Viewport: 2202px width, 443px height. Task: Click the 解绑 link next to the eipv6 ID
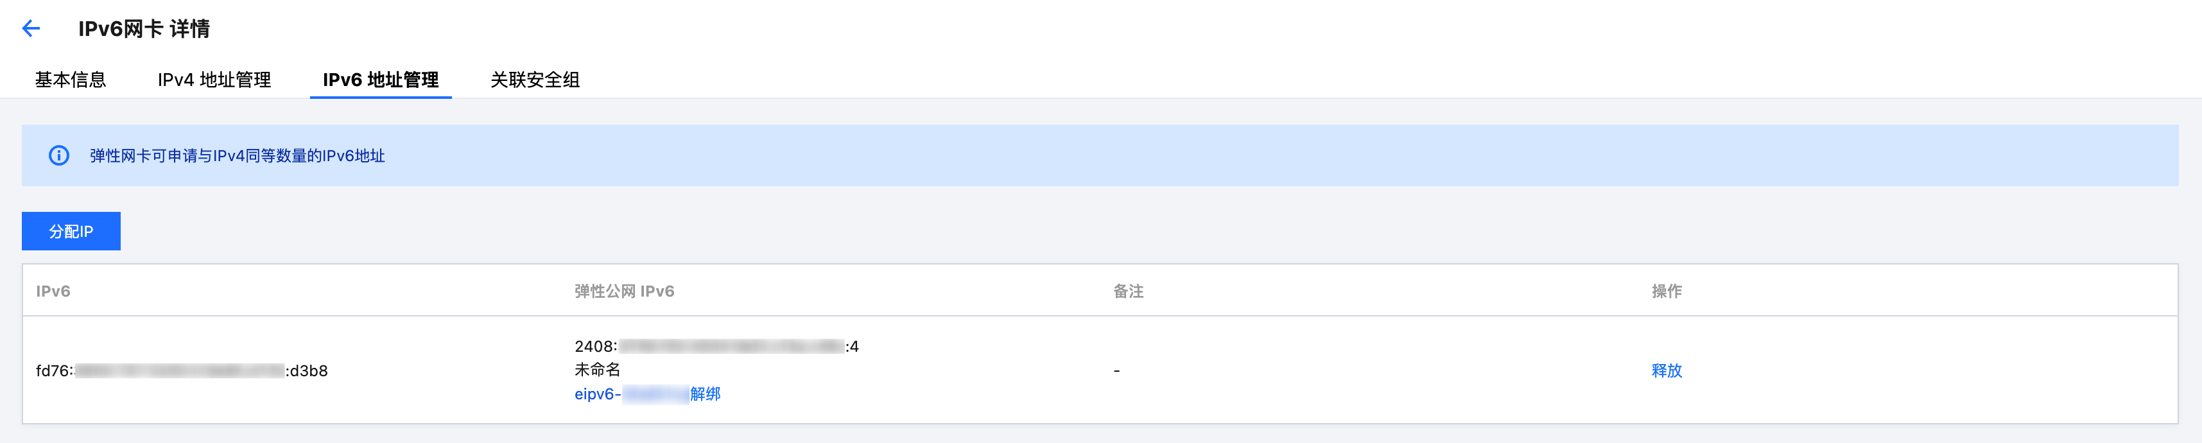click(706, 394)
